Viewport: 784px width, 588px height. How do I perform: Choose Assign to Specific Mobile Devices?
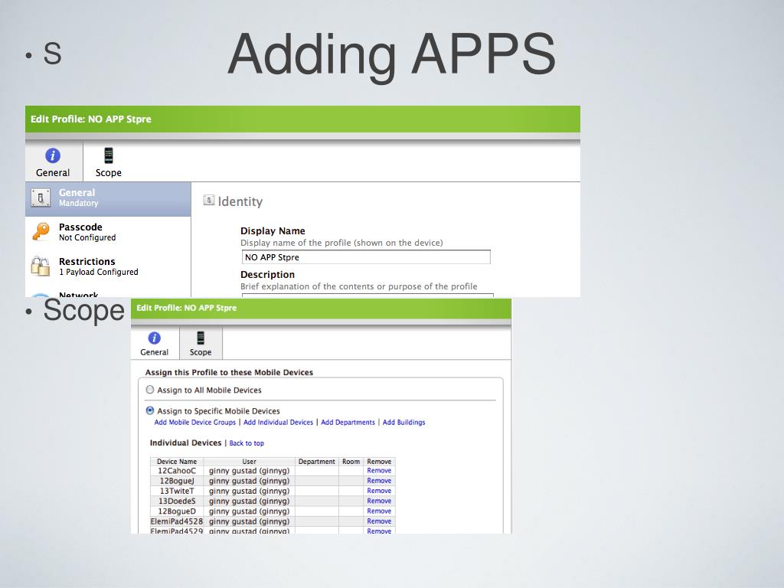(150, 410)
